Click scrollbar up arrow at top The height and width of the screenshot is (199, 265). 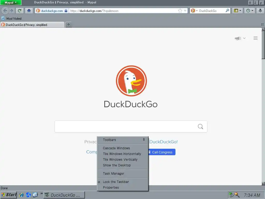[x=263, y=30]
